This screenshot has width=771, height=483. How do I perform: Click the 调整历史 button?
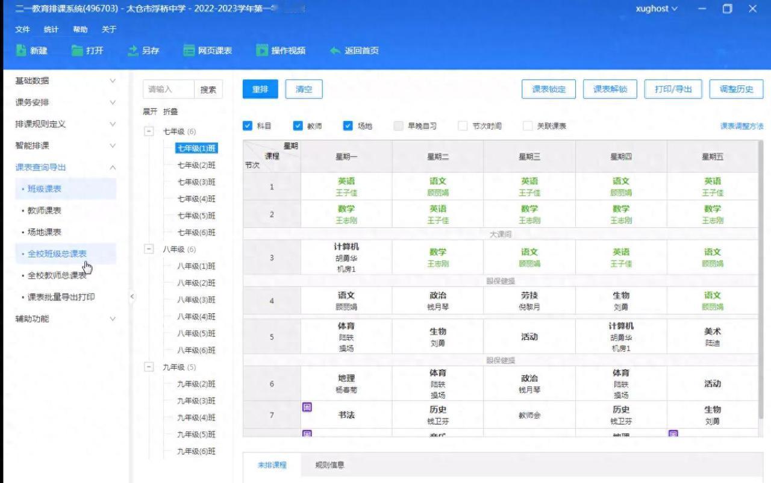click(x=737, y=89)
